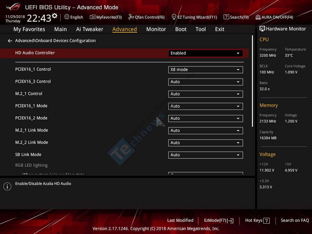Screen dimensions: 312x234
Task: Click the EZ Tuning Wizard lightbulb icon
Action: pos(174,17)
